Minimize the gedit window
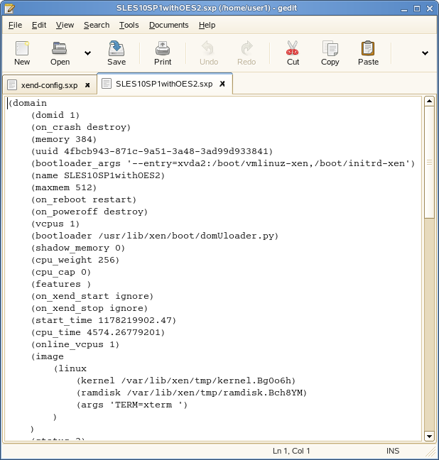 [x=404, y=9]
